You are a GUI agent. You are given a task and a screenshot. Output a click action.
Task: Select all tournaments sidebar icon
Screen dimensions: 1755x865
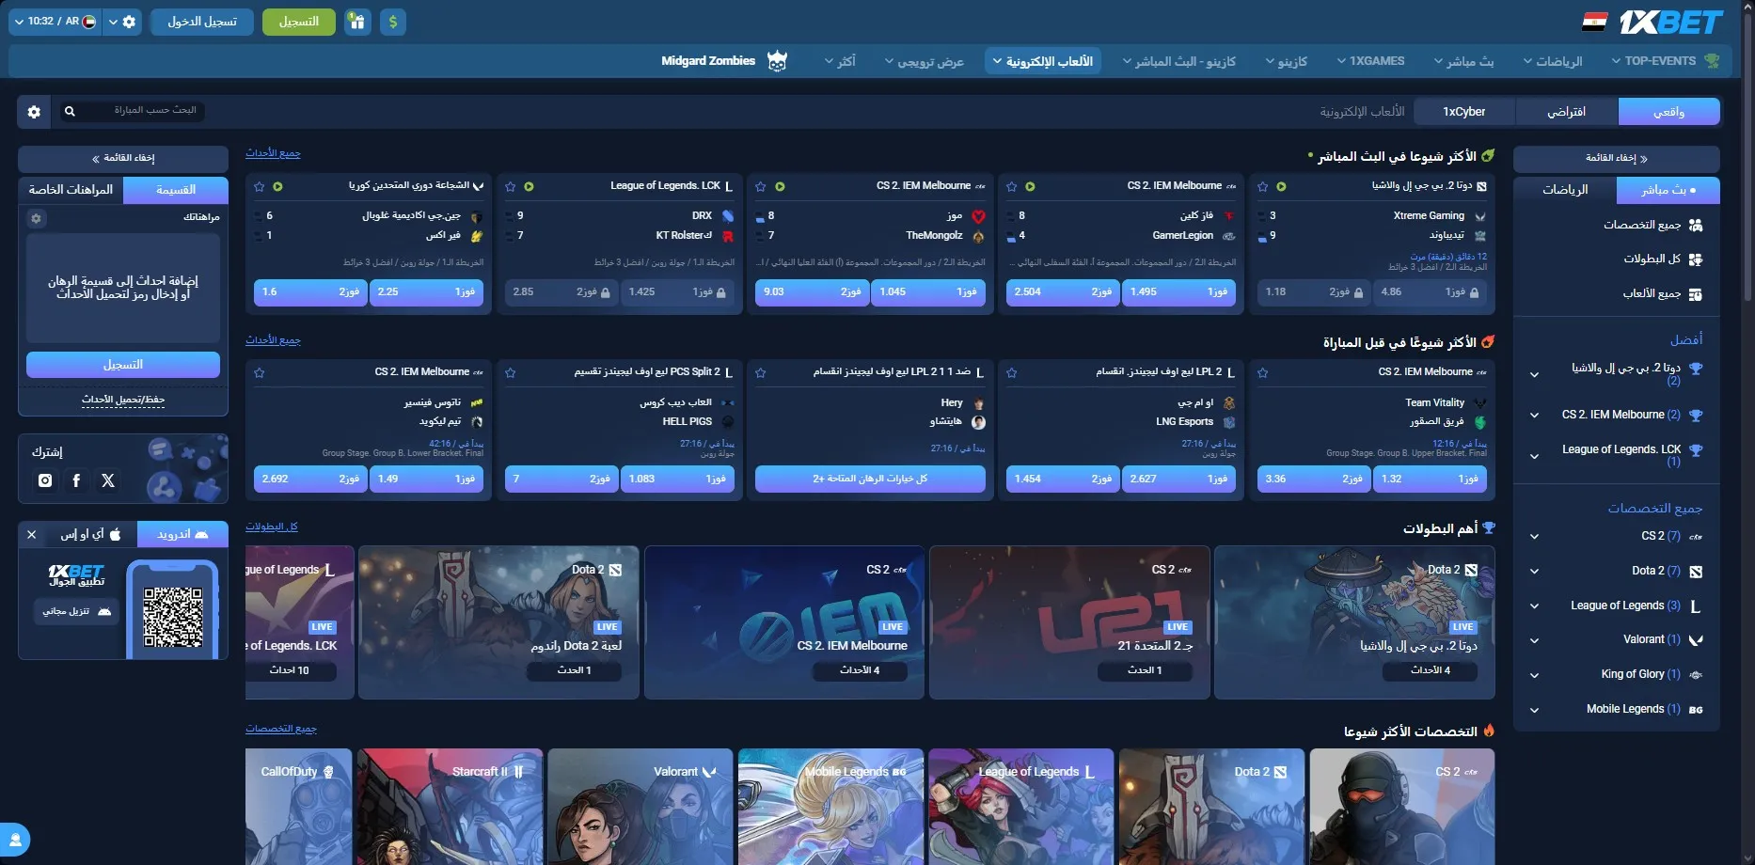[1696, 259]
